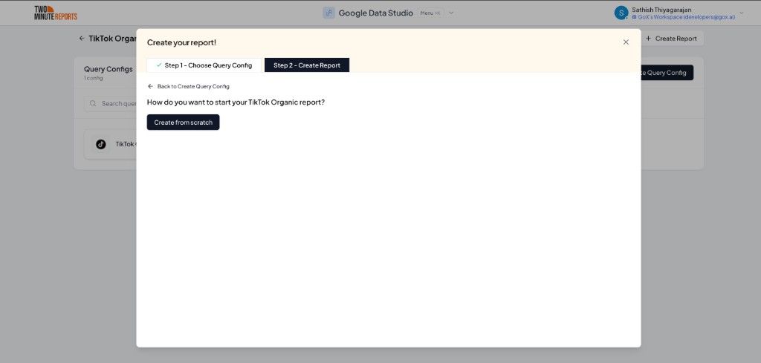Click the Query Config button behind the dialog
This screenshot has width=761, height=363.
tap(667, 73)
